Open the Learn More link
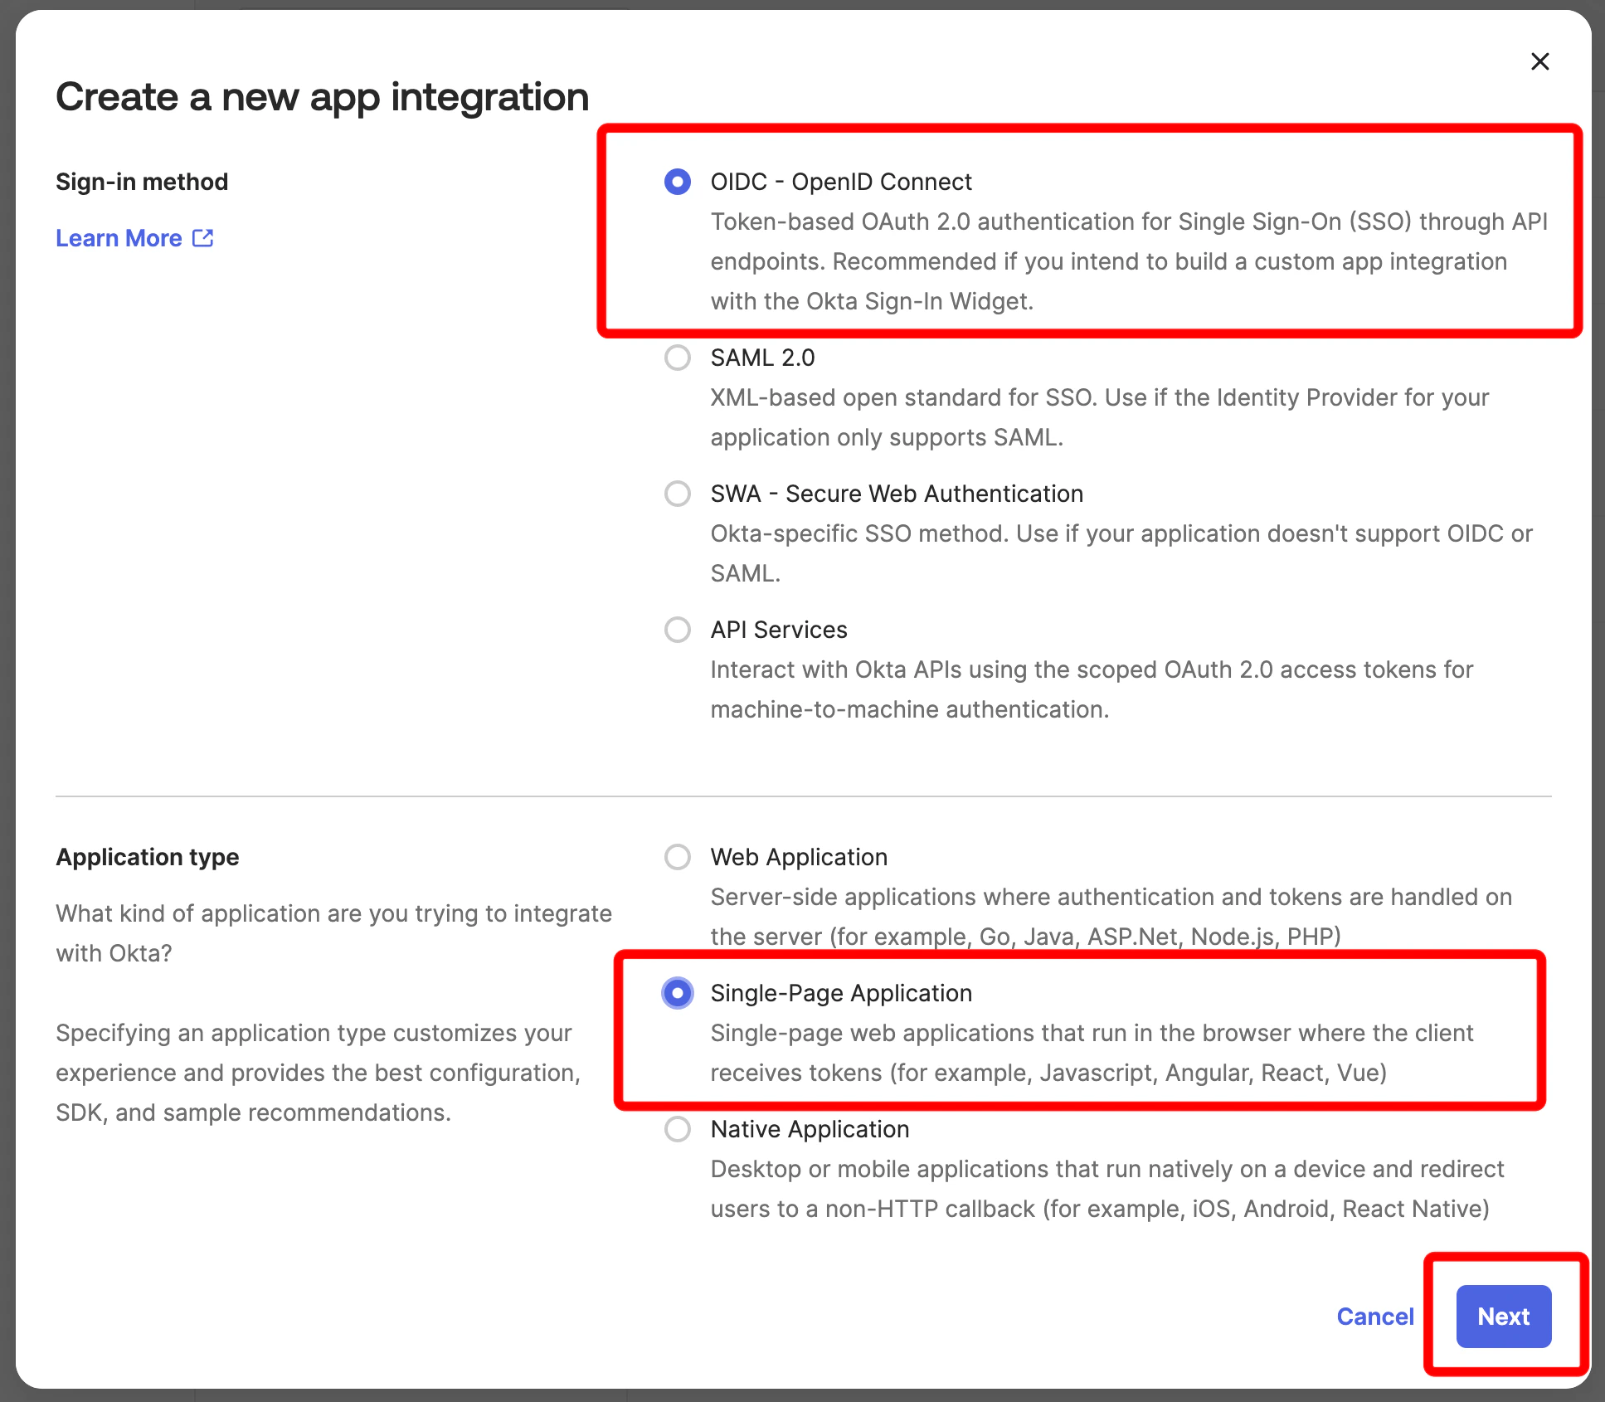 coord(119,238)
